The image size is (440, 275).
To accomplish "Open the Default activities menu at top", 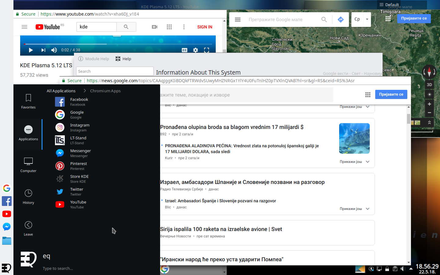I will [x=389, y=5].
